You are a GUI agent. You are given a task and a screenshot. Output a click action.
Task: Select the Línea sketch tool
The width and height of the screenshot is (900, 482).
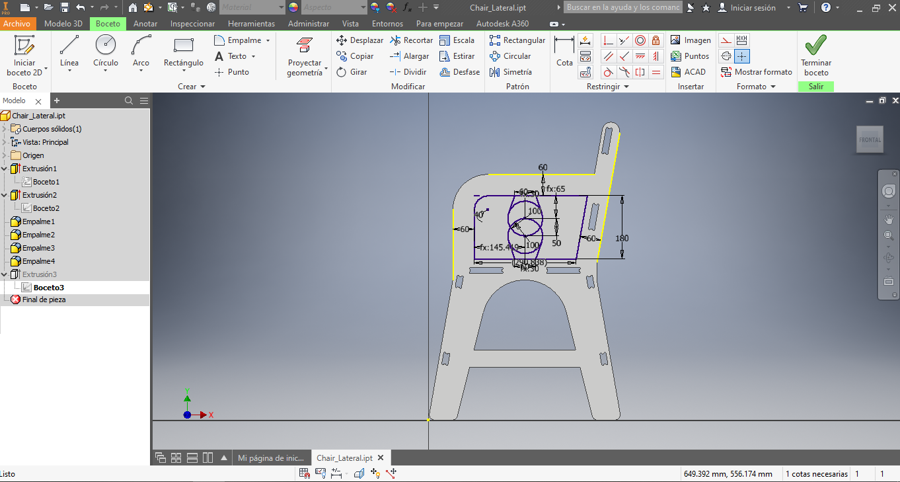point(69,46)
